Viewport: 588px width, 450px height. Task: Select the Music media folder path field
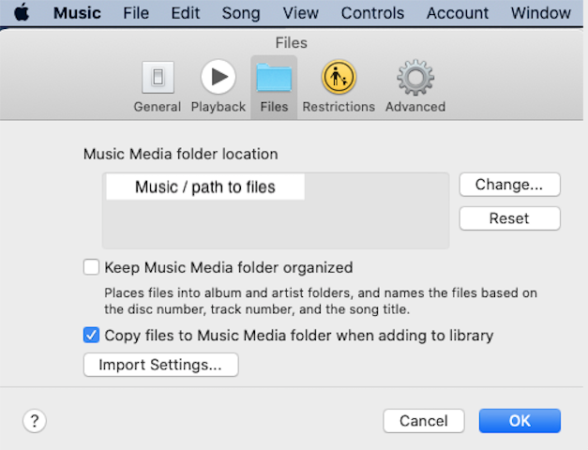coord(205,187)
